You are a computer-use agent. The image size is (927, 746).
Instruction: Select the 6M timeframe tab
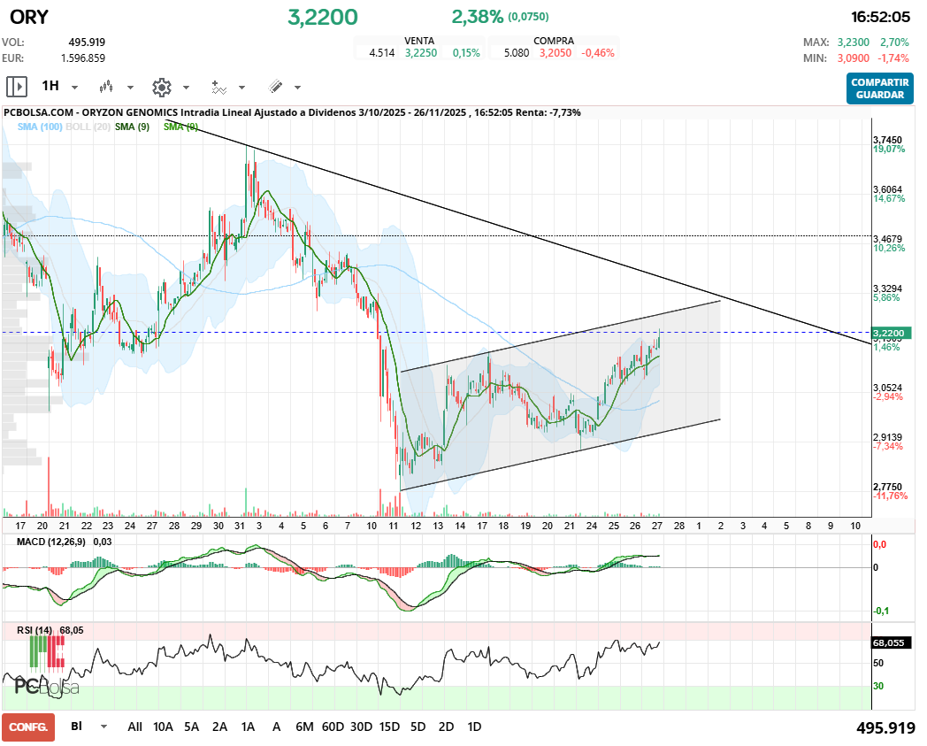[x=303, y=727]
